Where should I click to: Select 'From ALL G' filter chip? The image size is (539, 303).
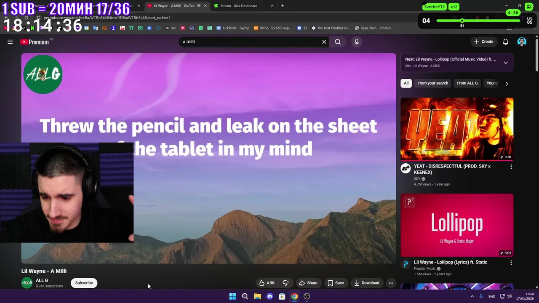(467, 83)
